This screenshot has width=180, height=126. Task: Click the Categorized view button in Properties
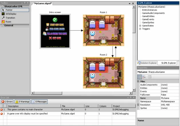pos(139,77)
